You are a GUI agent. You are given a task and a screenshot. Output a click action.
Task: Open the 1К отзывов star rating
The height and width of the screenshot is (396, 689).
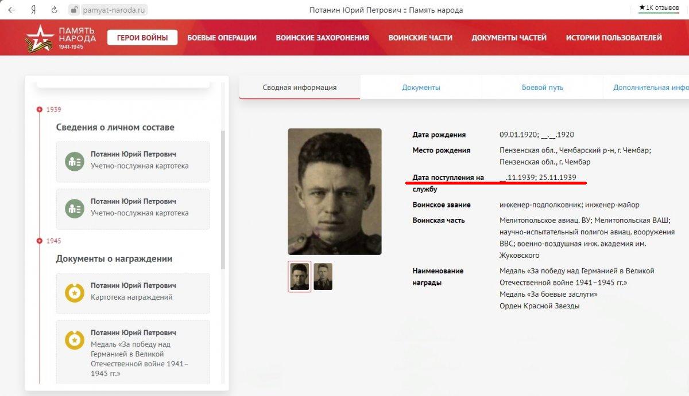pos(659,7)
